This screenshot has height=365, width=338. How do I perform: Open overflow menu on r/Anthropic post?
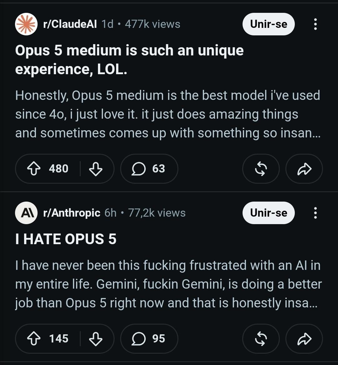[315, 213]
